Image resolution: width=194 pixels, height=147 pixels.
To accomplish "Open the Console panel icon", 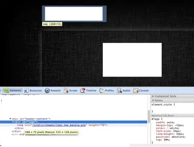I will point(136,90).
